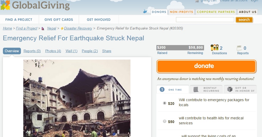Click the raised funds progress bar
Image resolution: width=262 pixels, height=137 pixels.
[180, 47]
